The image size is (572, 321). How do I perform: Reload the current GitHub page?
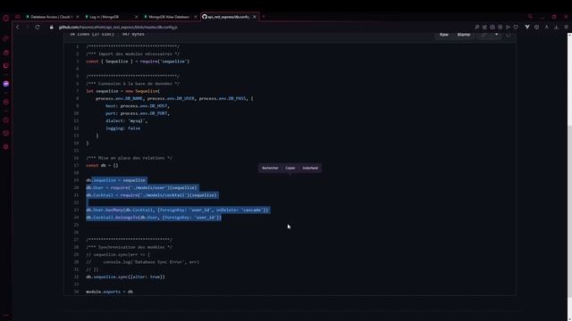[38, 27]
